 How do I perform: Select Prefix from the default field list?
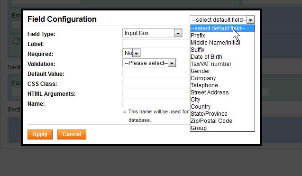pos(222,36)
